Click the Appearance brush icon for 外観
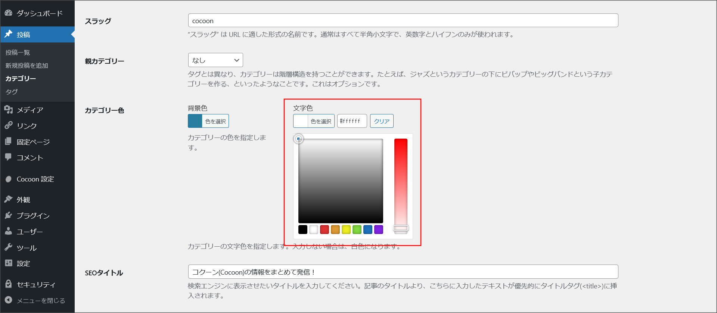The width and height of the screenshot is (717, 313). point(9,199)
